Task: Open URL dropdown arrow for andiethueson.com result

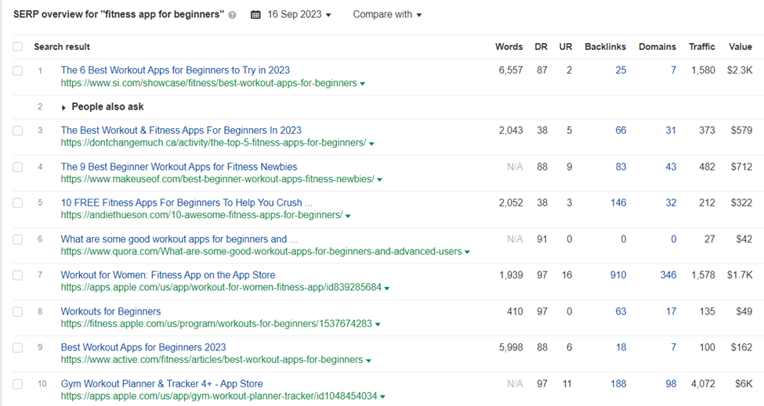Action: tap(348, 216)
